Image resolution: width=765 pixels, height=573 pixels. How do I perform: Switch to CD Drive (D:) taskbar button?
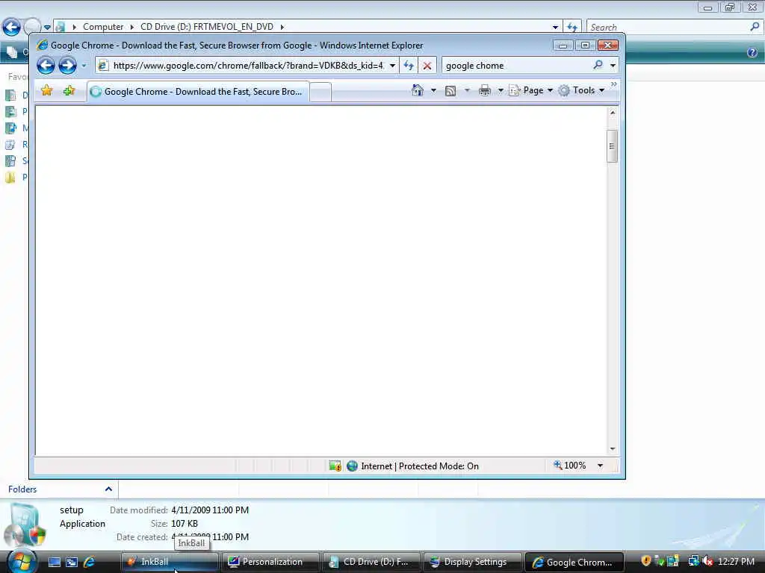pos(371,562)
